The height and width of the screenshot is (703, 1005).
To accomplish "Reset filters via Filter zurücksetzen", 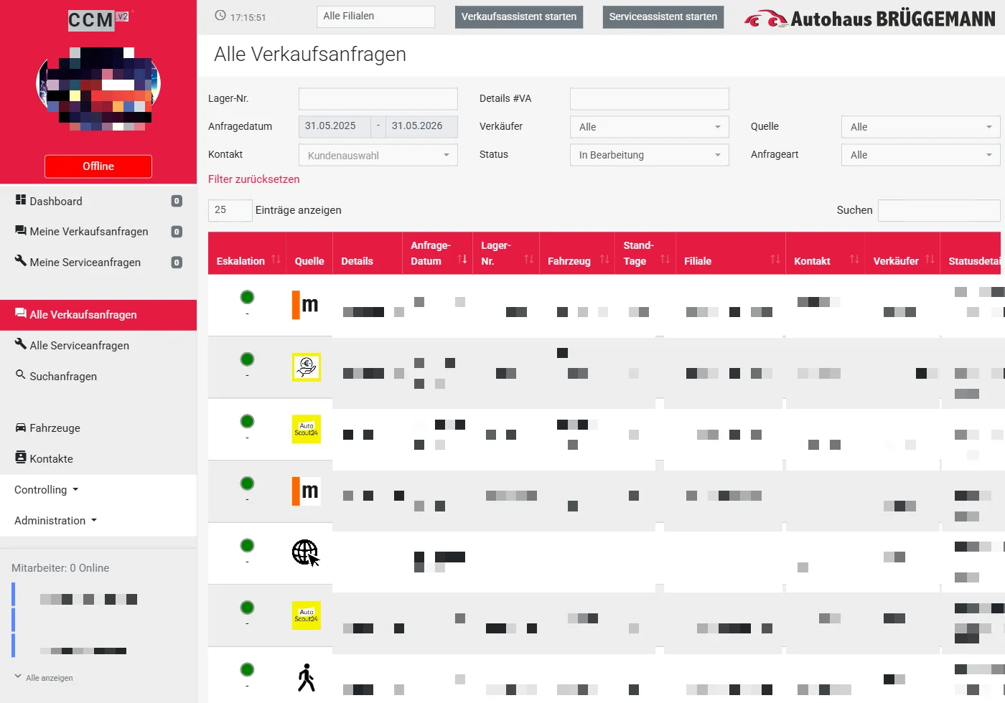I will click(254, 179).
